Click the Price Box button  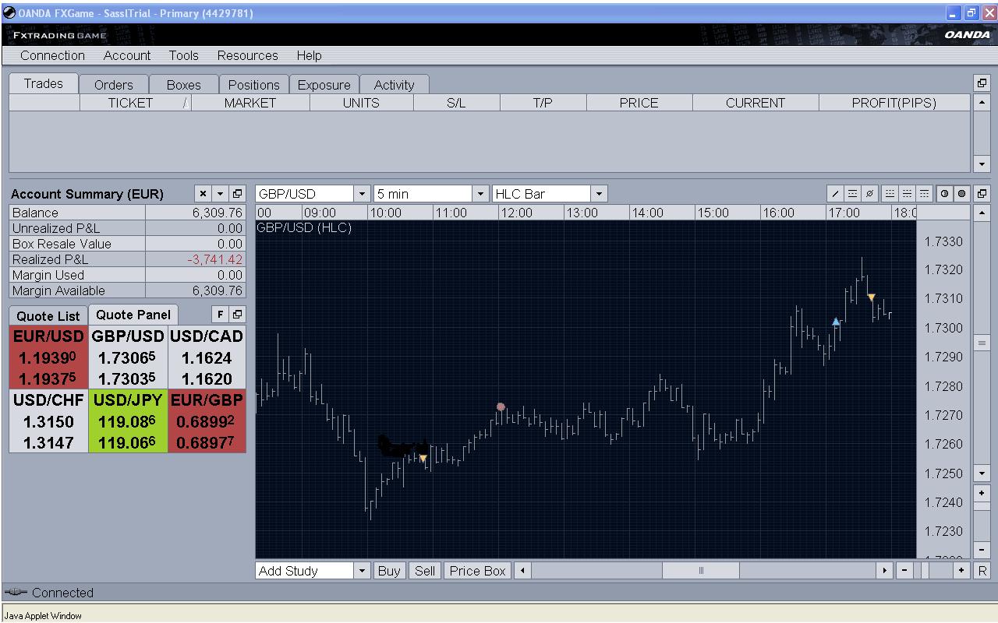click(478, 571)
